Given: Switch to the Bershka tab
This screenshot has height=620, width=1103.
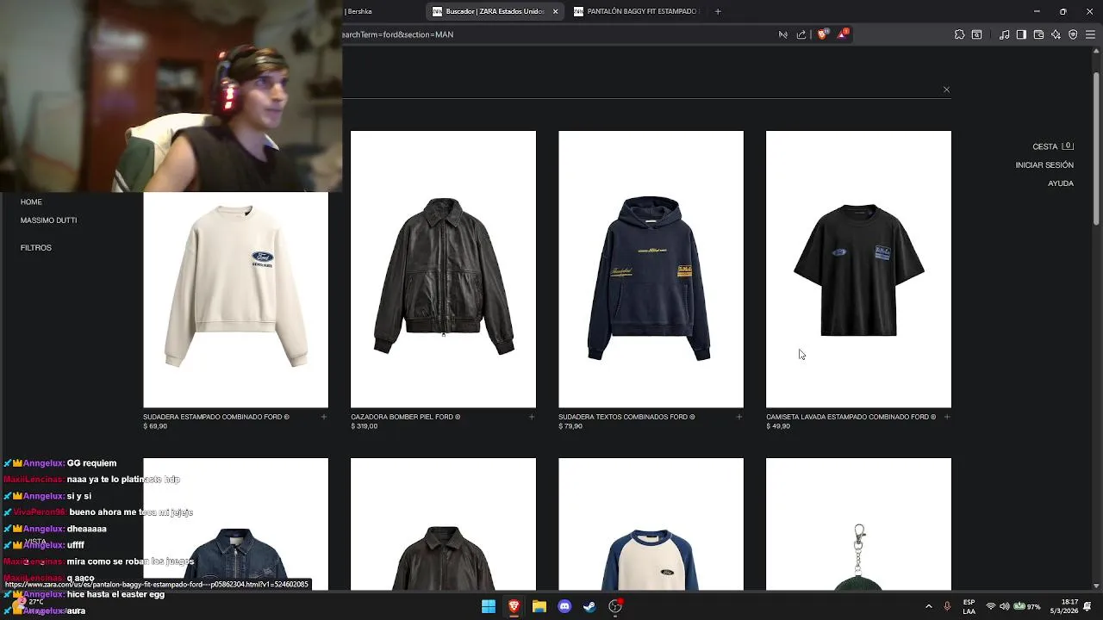Looking at the screenshot, I should [x=358, y=11].
